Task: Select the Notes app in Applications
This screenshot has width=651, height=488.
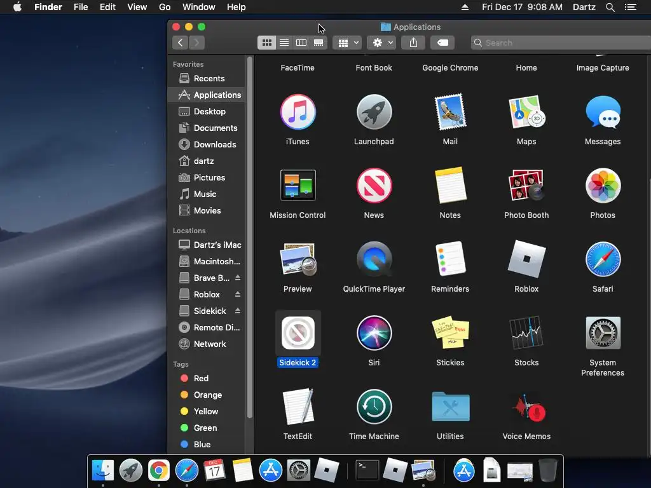Action: pyautogui.click(x=450, y=186)
